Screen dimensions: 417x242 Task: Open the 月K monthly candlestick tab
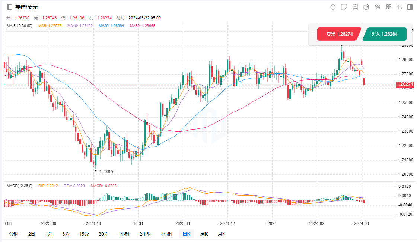coord(221,234)
